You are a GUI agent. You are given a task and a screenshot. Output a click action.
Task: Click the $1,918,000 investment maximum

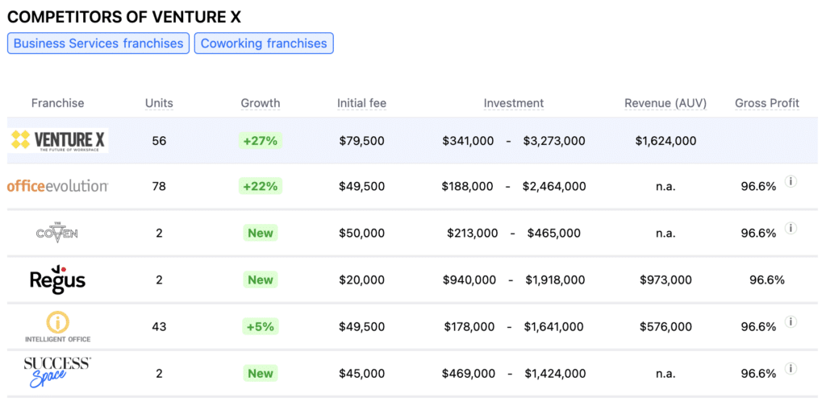click(555, 279)
